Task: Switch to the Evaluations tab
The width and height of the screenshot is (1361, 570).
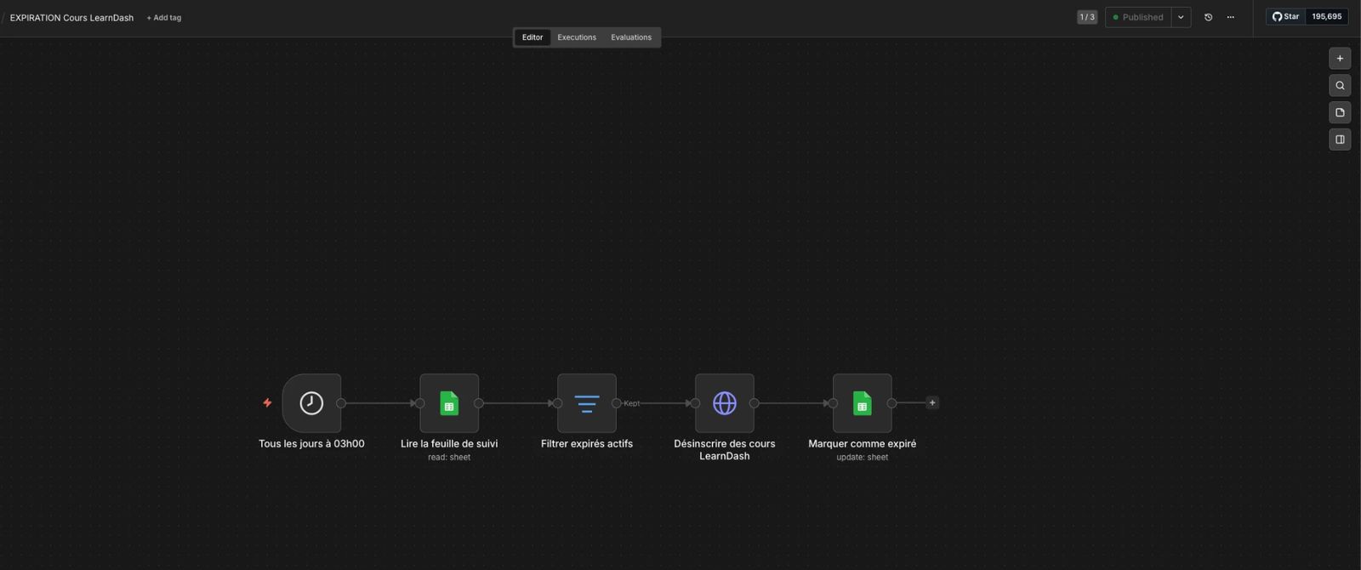Action: [x=631, y=37]
